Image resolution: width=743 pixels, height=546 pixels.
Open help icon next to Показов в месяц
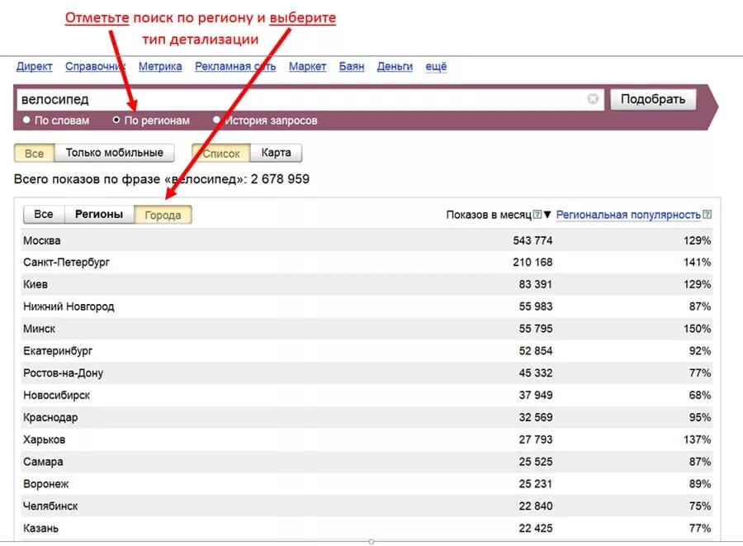coord(537,215)
